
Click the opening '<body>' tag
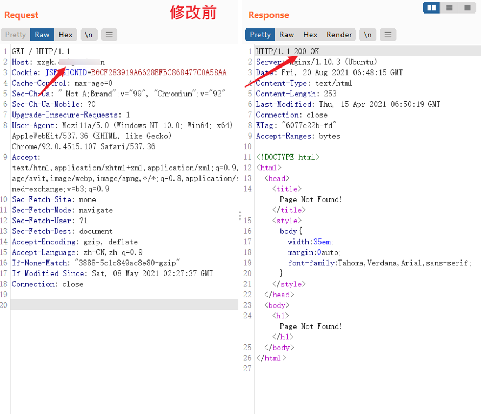click(277, 305)
